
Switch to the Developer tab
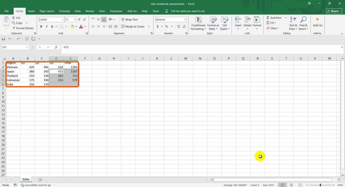coord(116,11)
